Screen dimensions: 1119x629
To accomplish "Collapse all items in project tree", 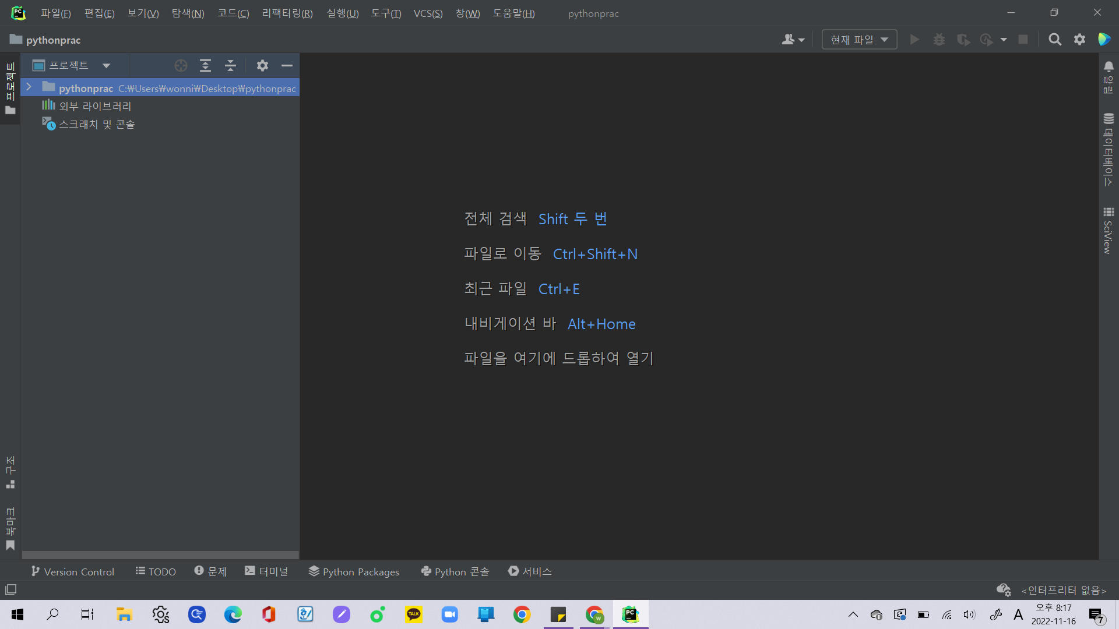I will click(x=230, y=66).
